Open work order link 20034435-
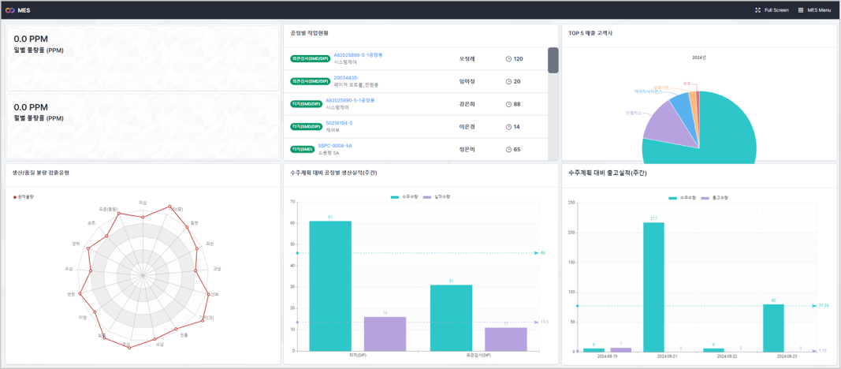 click(345, 77)
